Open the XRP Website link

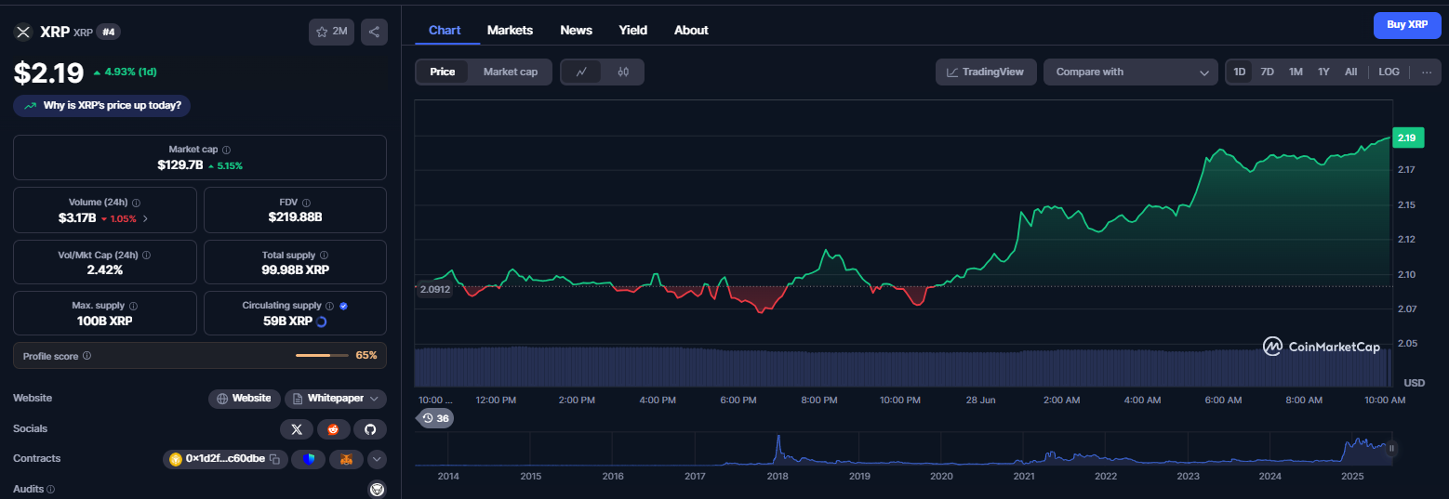click(x=244, y=399)
